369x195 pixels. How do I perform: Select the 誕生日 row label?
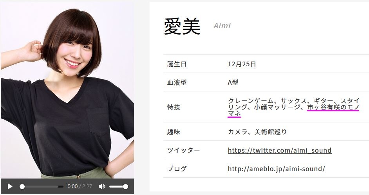pos(177,64)
